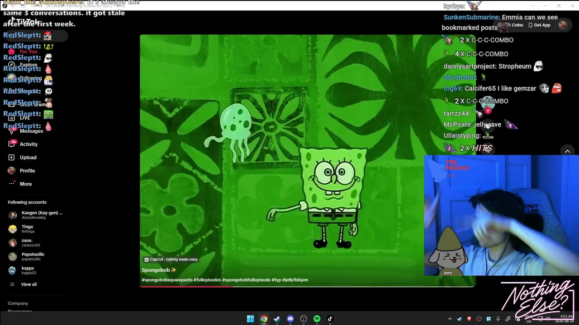Click the Activity icon with badge
The width and height of the screenshot is (579, 325).
tap(12, 144)
